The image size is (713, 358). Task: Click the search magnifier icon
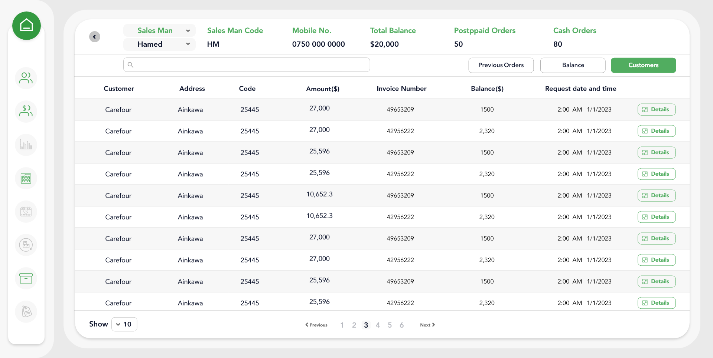coord(130,65)
